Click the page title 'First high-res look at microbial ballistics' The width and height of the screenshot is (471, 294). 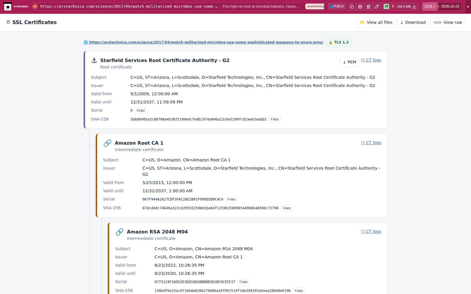[x=261, y=6]
